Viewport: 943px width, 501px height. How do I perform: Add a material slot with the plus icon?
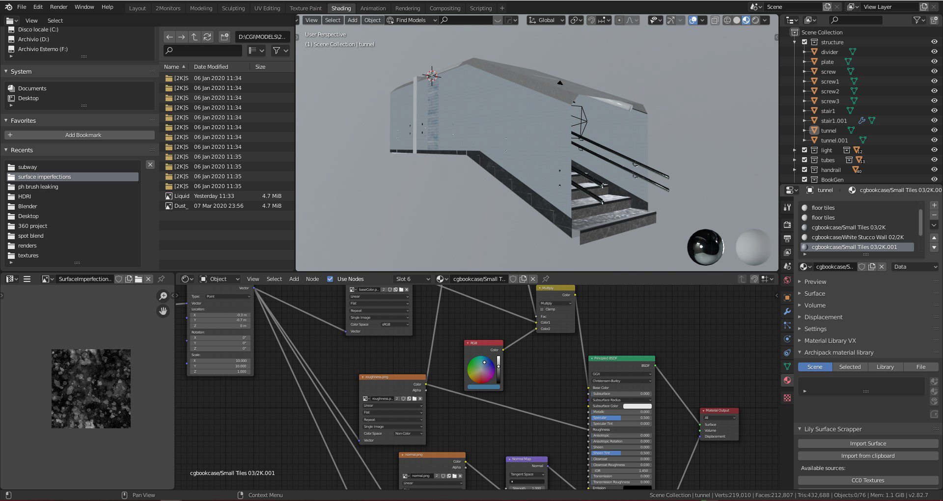(x=934, y=205)
